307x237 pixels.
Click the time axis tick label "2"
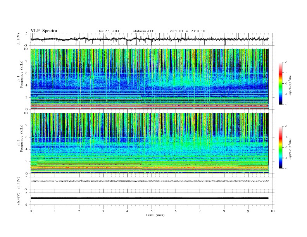pyautogui.click(x=79, y=211)
